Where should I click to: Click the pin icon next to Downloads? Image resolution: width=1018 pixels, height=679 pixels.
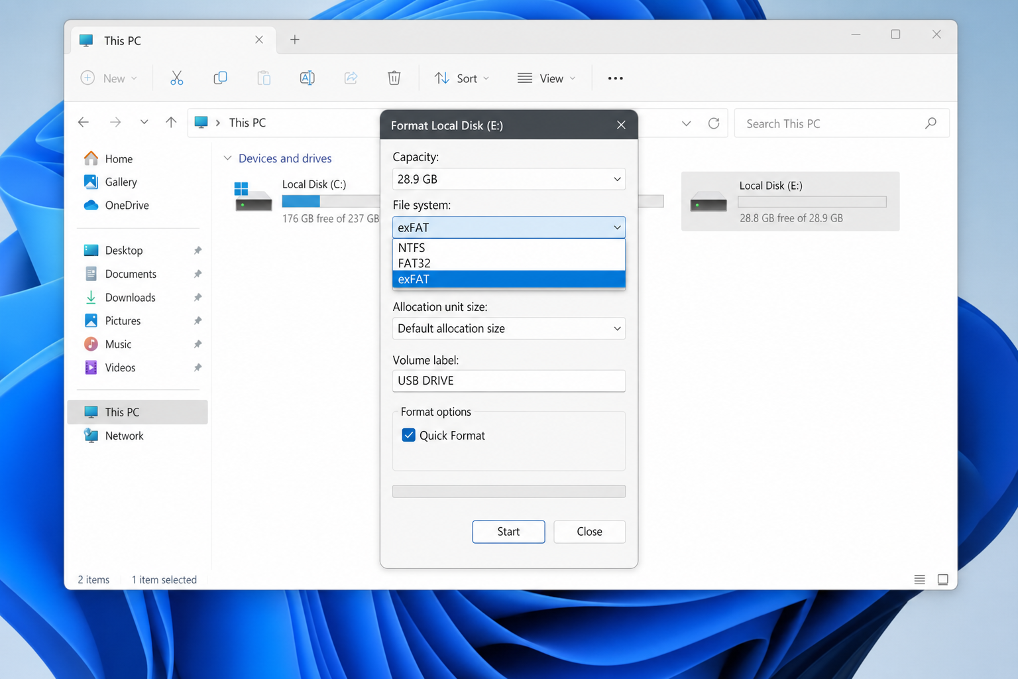(x=198, y=298)
